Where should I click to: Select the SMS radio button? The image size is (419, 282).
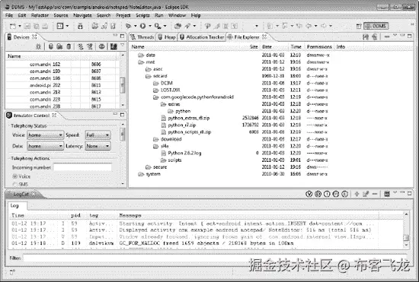point(15,184)
